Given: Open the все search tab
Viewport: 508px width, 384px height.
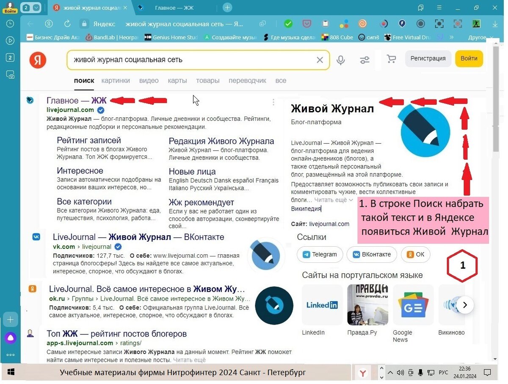Looking at the screenshot, I should point(281,81).
